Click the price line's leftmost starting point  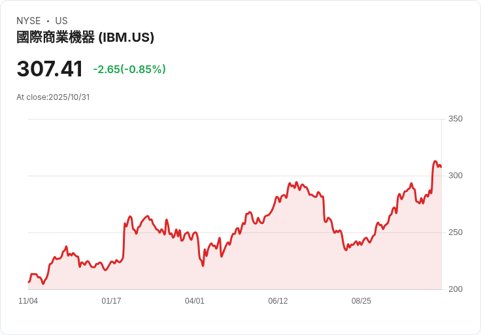[x=28, y=281]
